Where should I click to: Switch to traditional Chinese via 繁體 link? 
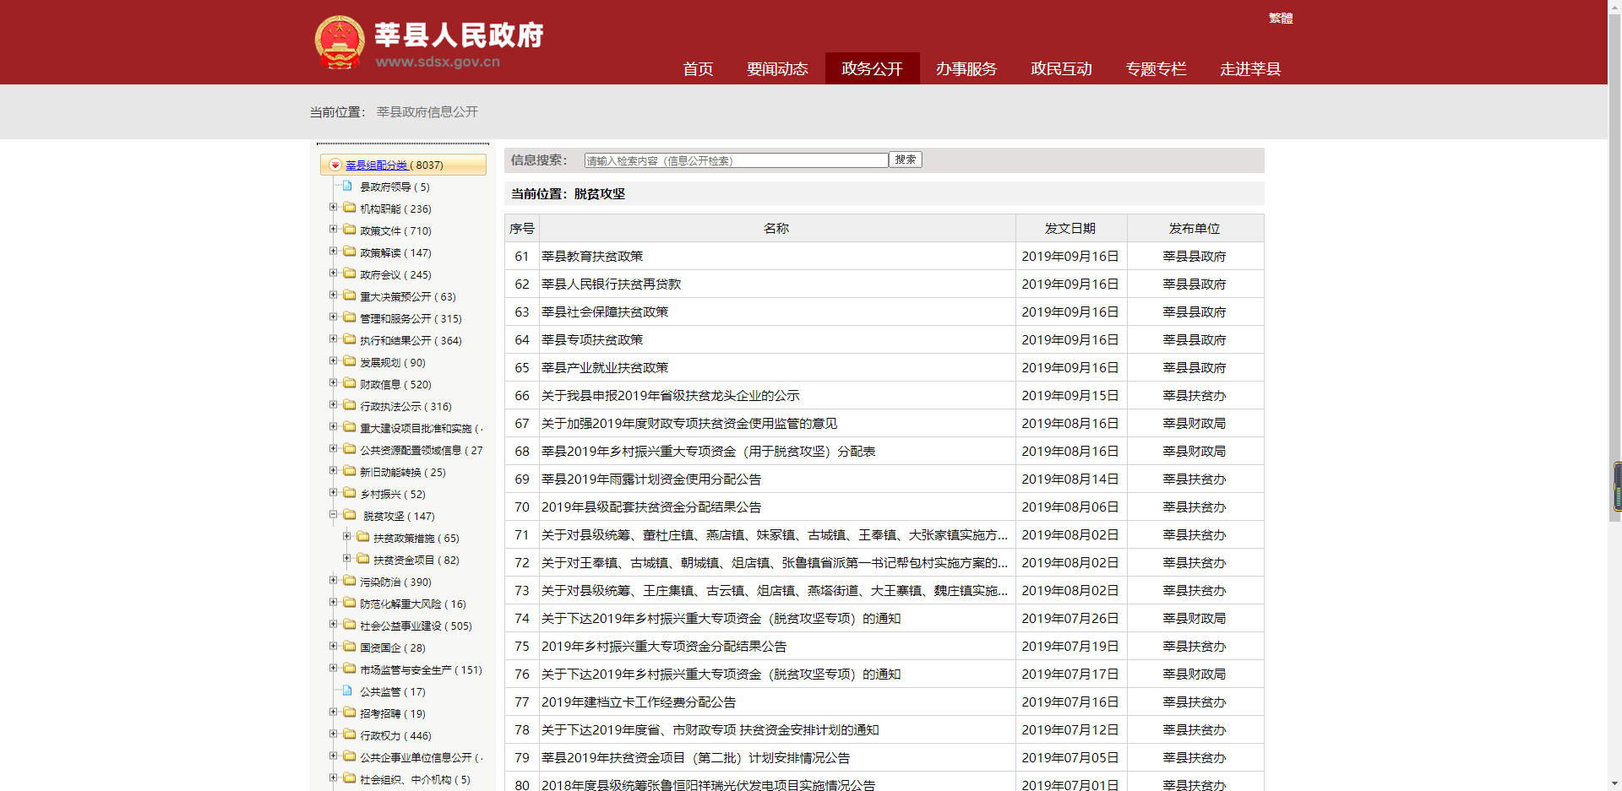pyautogui.click(x=1281, y=19)
